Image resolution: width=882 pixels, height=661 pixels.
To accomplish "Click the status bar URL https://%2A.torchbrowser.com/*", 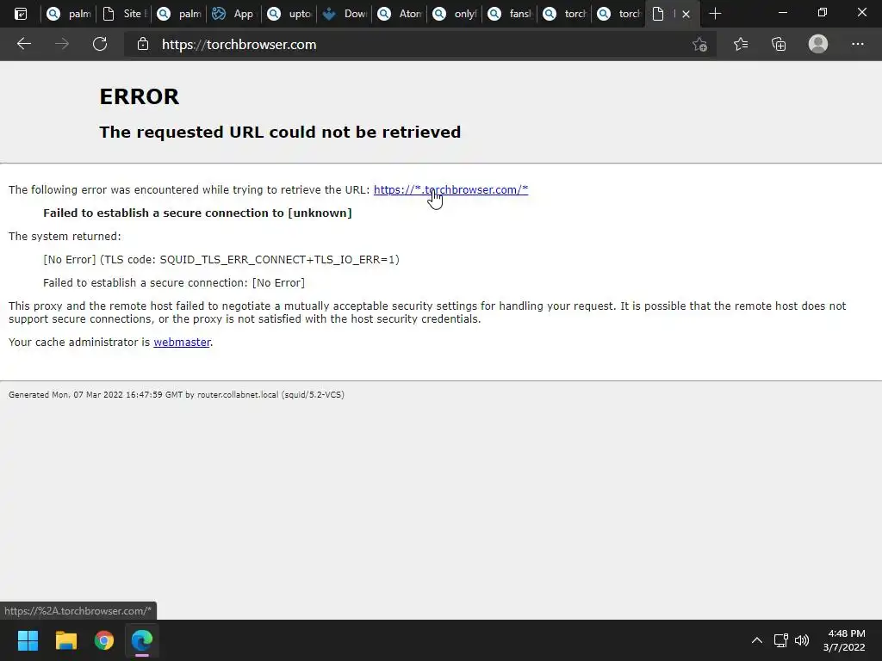I will coord(78,610).
